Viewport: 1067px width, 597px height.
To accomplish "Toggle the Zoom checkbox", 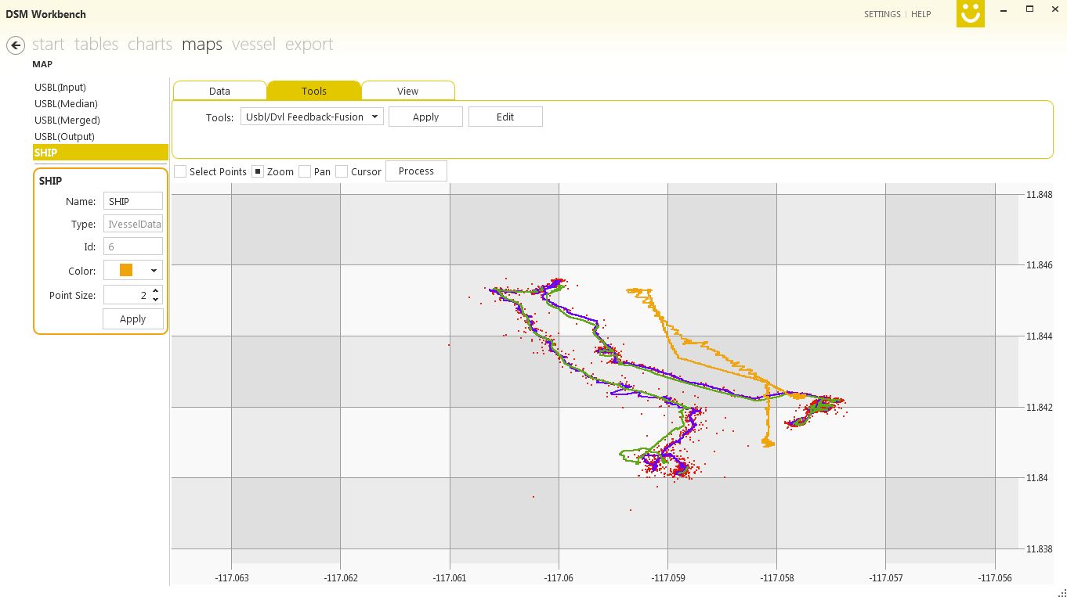I will pyautogui.click(x=258, y=171).
